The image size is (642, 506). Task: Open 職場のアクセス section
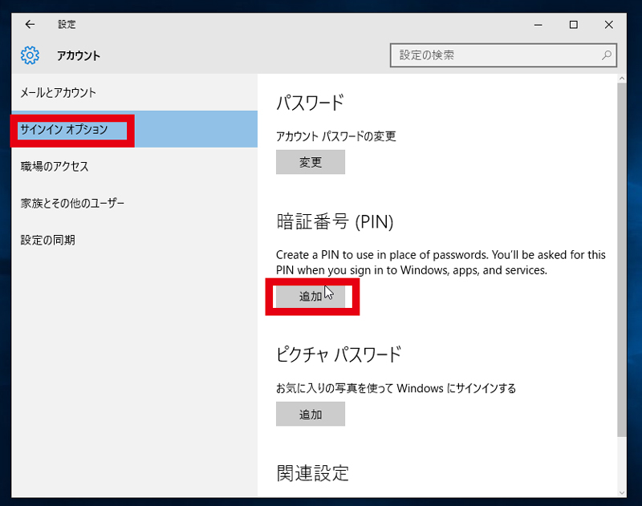click(x=135, y=166)
